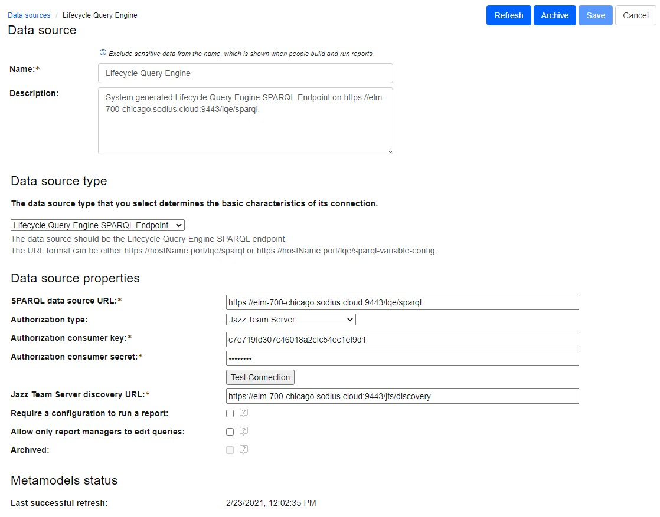Click help icon next to Archived checkbox
The width and height of the screenshot is (660, 517).
pyautogui.click(x=244, y=450)
